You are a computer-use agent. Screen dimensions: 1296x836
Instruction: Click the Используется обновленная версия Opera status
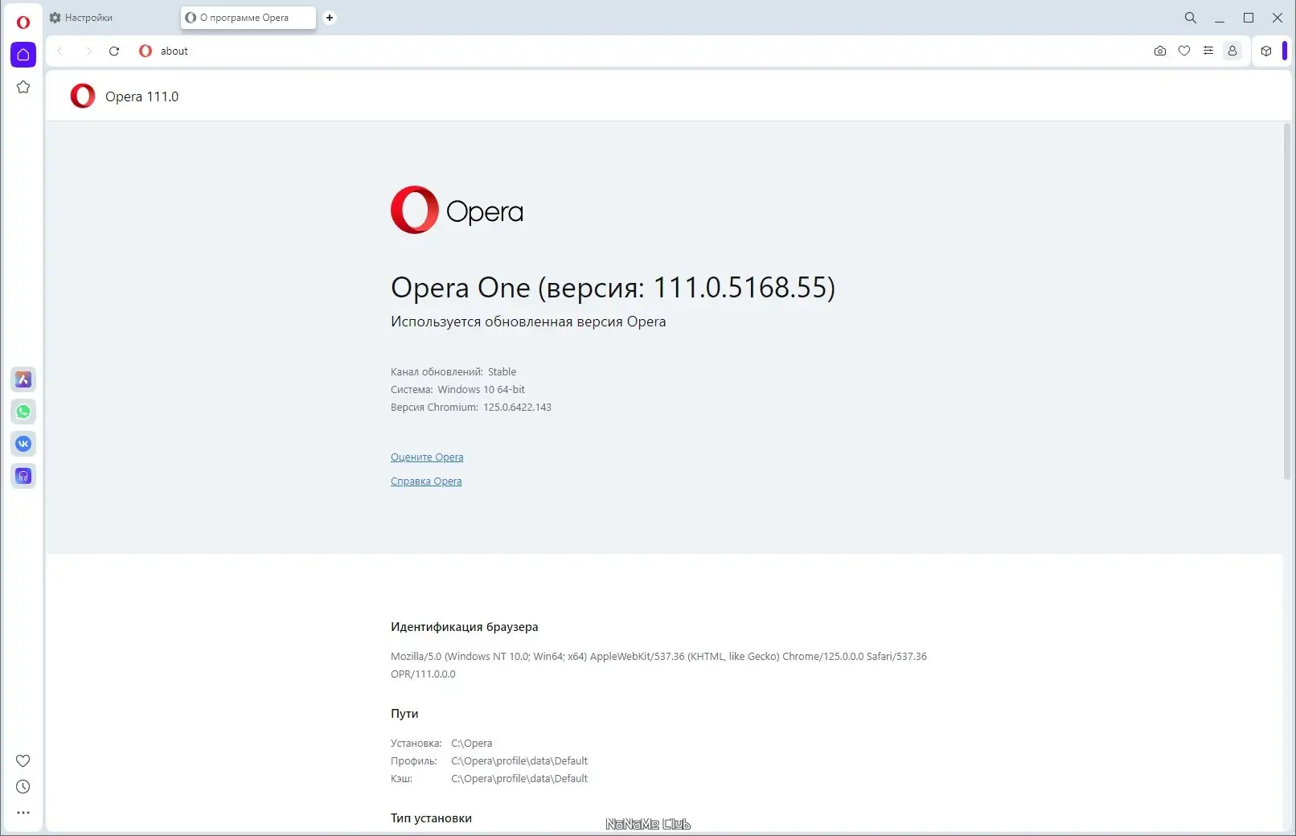[x=528, y=322]
